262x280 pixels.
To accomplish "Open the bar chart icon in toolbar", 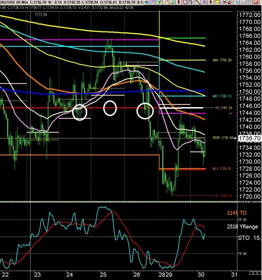I will pos(172,2).
